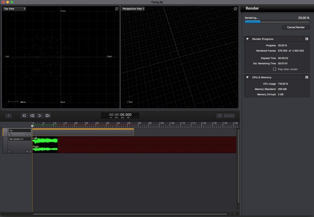Click Est. Remaining Time value 00:01:01
Screen dimensions: 314x217
282,63
